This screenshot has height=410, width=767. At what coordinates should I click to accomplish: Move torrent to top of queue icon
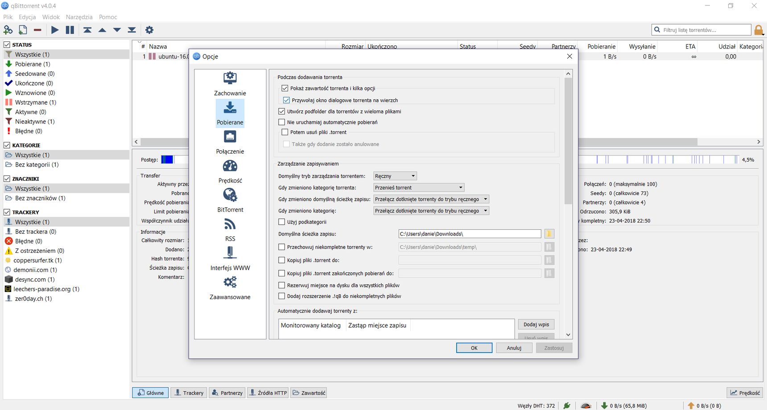click(x=87, y=30)
